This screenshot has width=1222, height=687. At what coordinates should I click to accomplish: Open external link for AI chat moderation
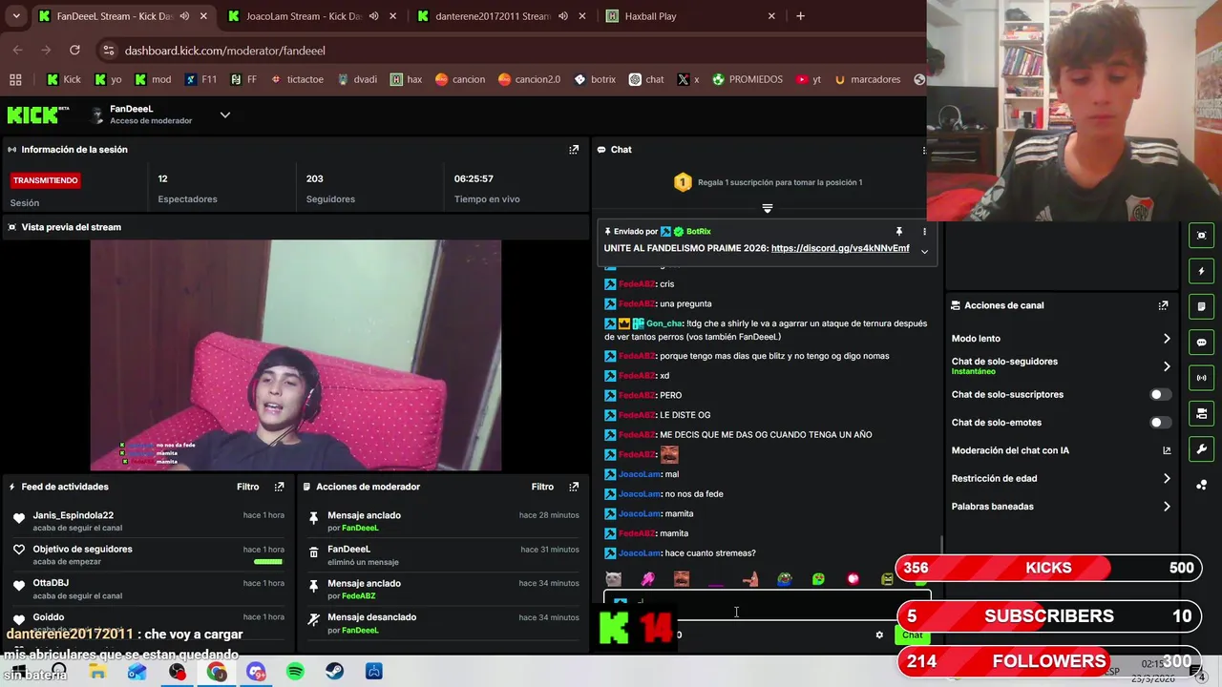coord(1166,450)
